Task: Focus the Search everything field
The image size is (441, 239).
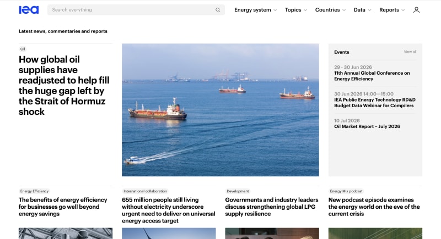Action: point(136,10)
